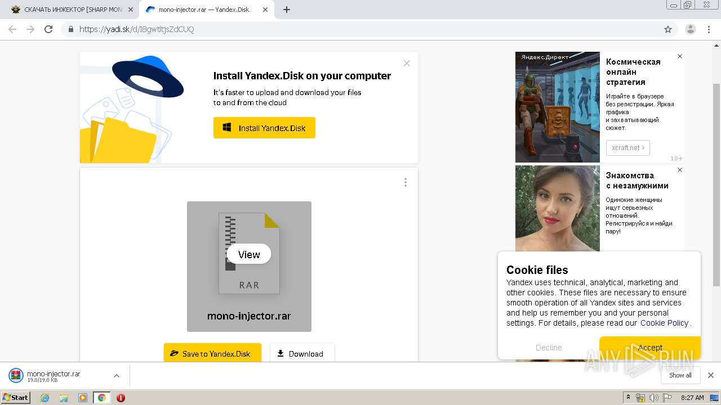The height and width of the screenshot is (405, 721).
Task: Click the Знакомства с незамужними ad title
Action: pos(637,181)
